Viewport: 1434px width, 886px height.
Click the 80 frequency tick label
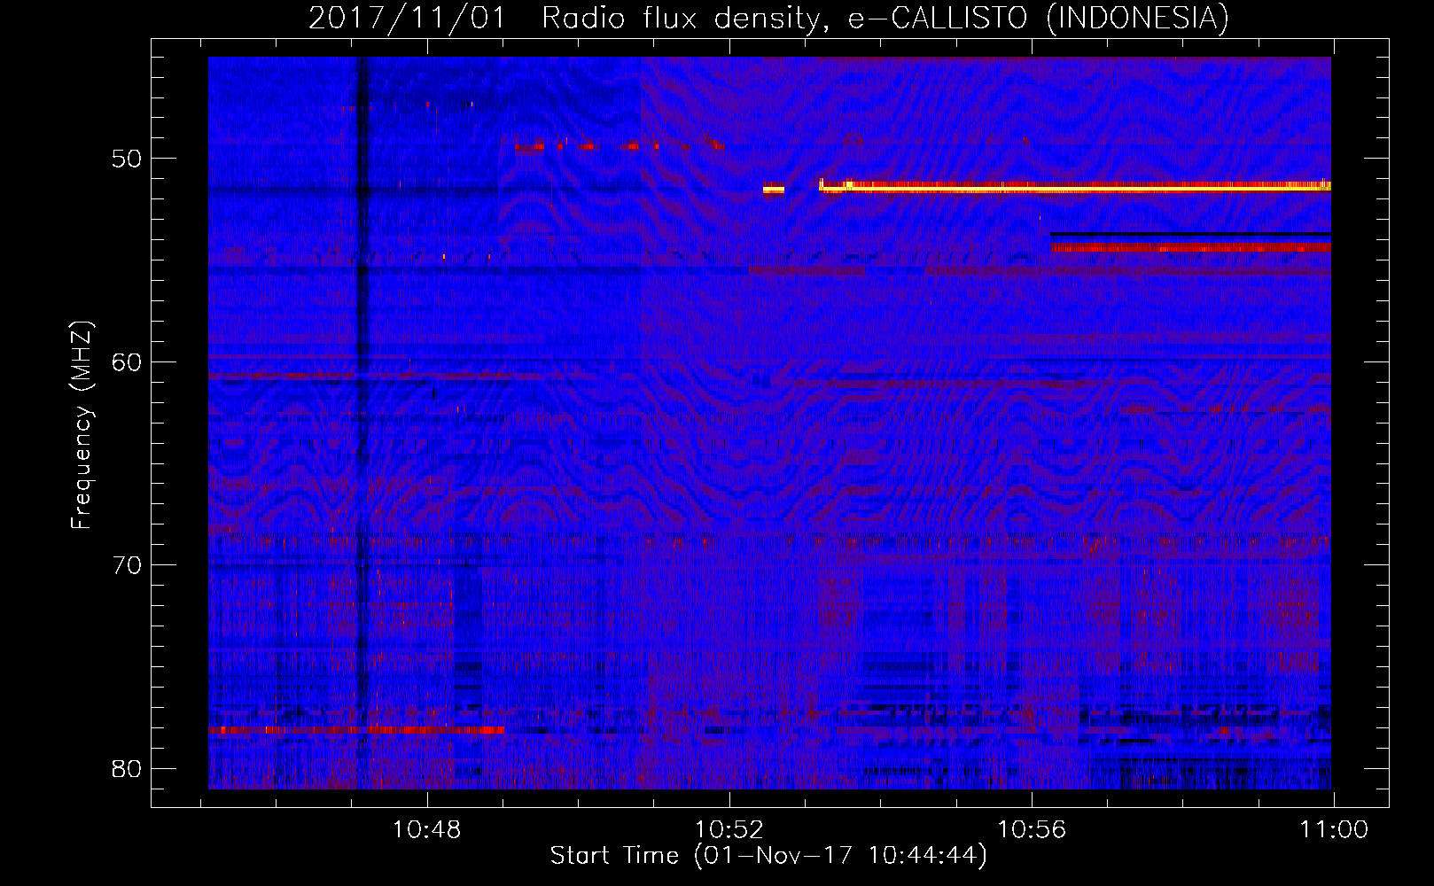click(127, 768)
